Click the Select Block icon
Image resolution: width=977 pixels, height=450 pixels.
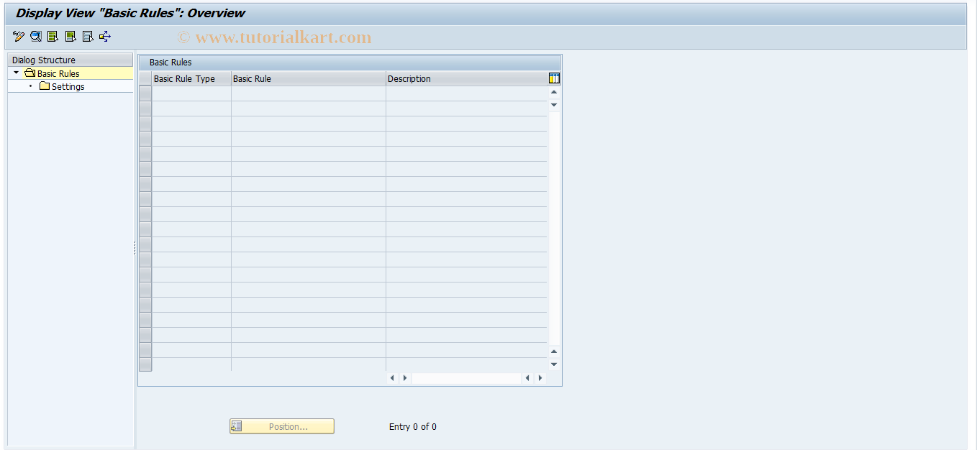pos(69,36)
